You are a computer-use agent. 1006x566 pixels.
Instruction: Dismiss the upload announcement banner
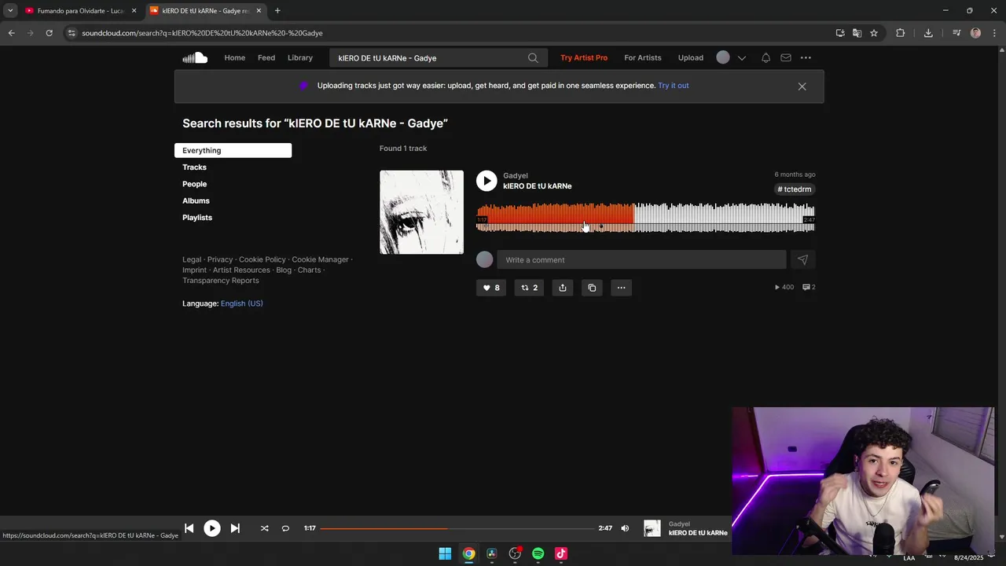(802, 86)
